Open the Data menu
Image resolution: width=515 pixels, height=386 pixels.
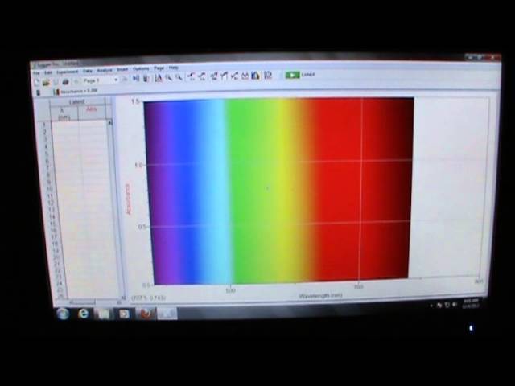pos(88,71)
